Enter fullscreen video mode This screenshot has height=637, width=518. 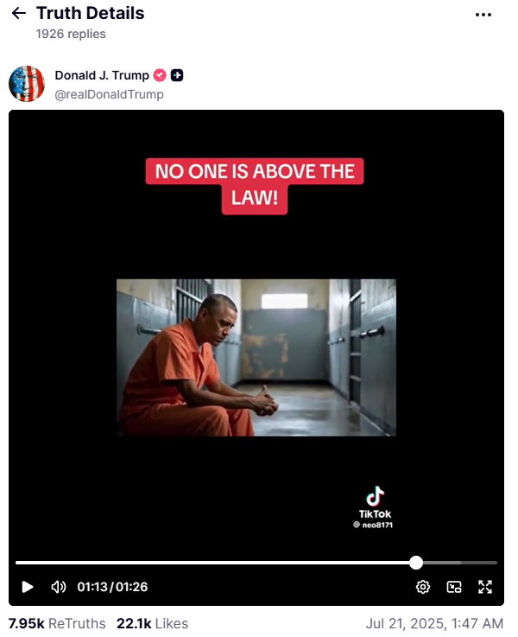click(484, 587)
